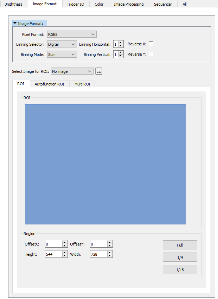This screenshot has height=299, width=218.
Task: Open the Image Processing tab
Action: pos(129,4)
